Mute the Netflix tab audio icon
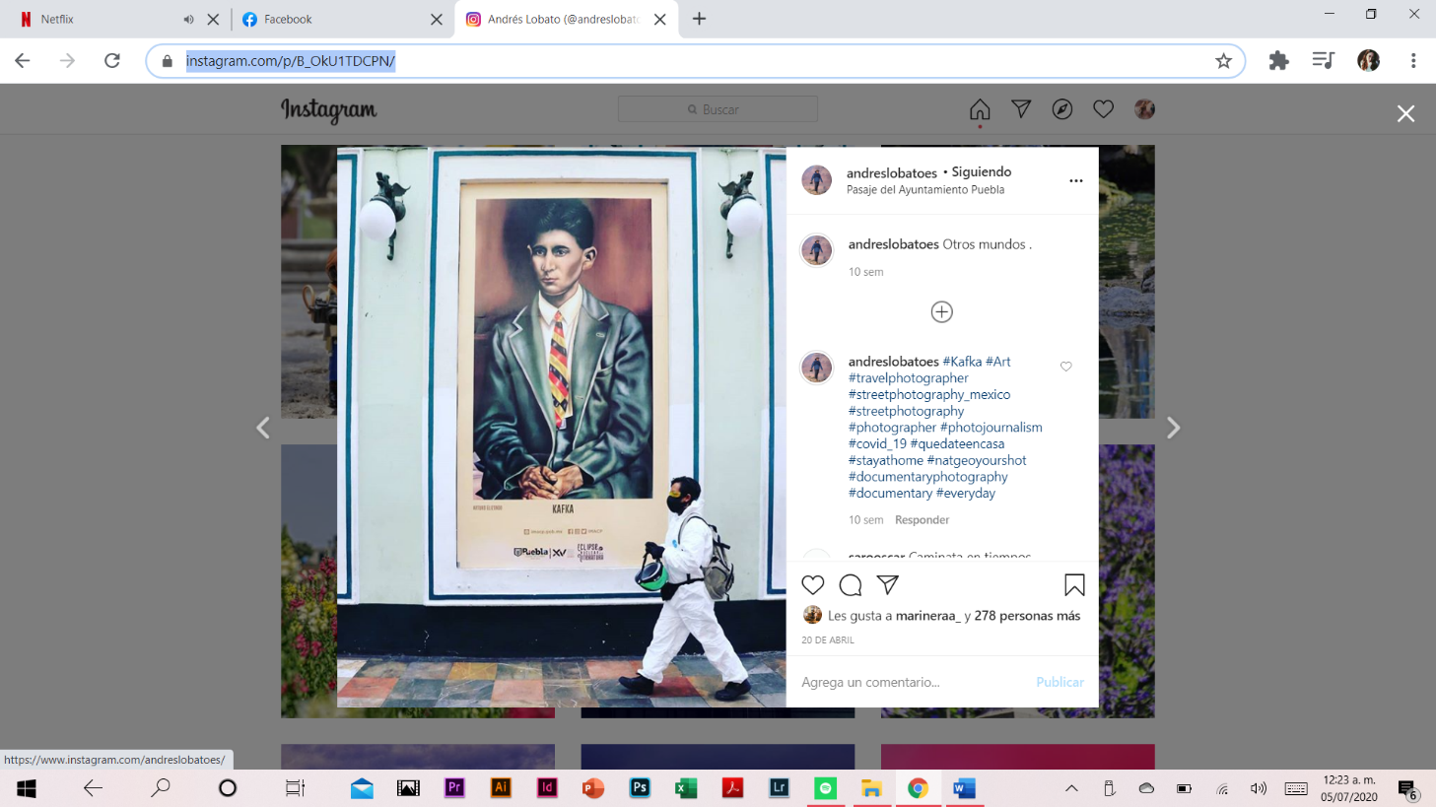1436x807 pixels. tap(188, 19)
